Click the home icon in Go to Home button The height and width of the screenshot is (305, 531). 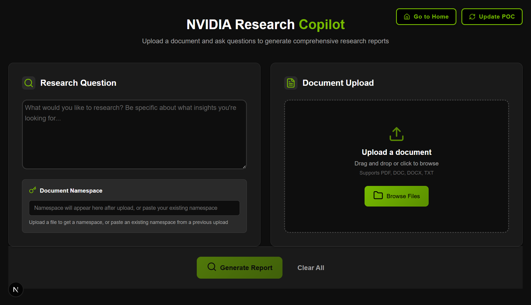coord(407,17)
